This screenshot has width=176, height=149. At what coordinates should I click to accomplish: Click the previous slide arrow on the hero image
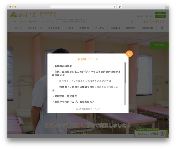(9, 82)
